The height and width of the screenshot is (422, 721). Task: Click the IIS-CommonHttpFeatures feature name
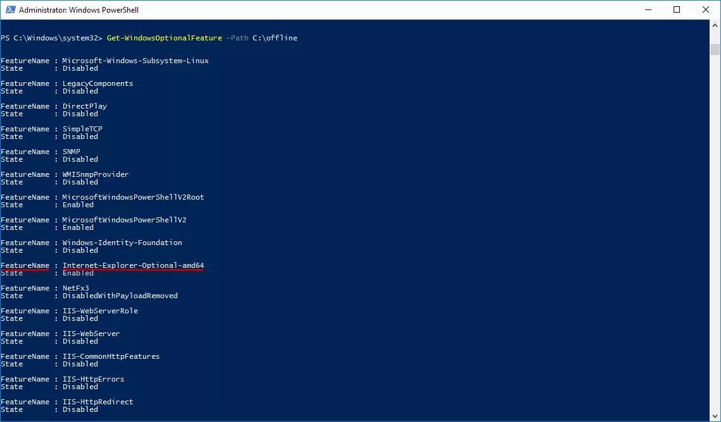coord(111,356)
